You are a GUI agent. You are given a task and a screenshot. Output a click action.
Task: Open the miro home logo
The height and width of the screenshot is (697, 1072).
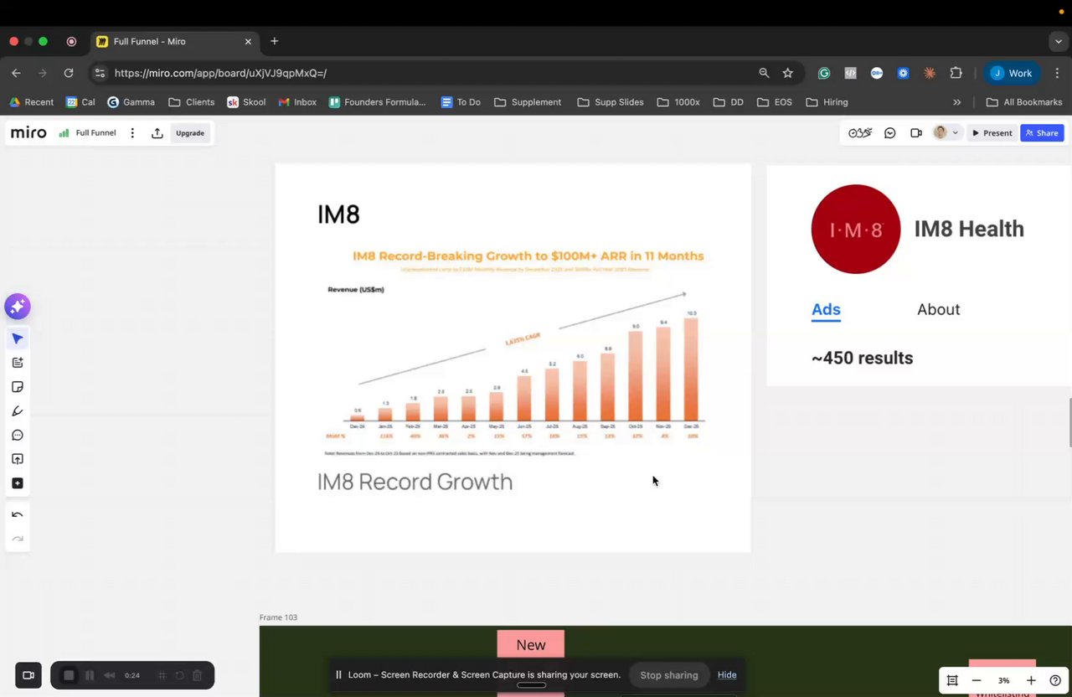click(28, 133)
